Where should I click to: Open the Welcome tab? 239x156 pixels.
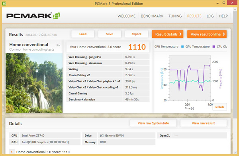126,16
